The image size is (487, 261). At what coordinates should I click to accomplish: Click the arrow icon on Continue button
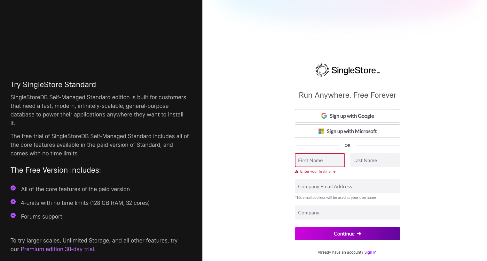pyautogui.click(x=359, y=234)
